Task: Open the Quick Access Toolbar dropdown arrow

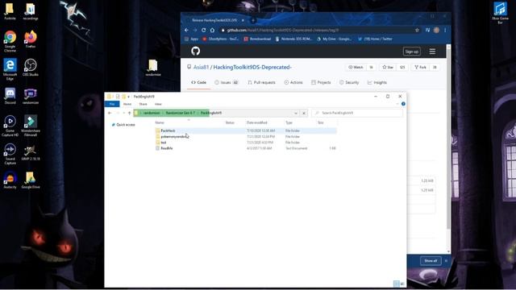Action: (x=128, y=97)
